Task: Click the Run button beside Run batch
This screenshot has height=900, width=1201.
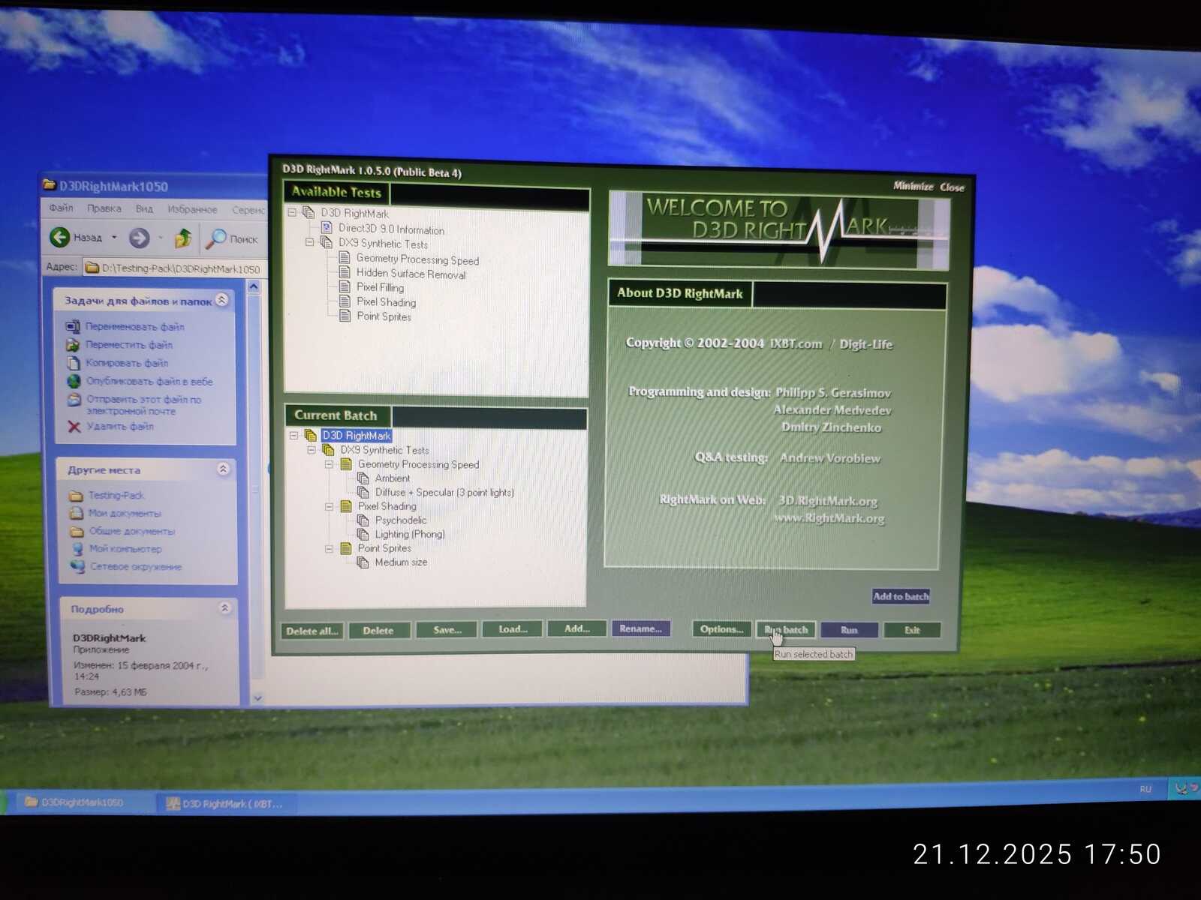Action: click(x=849, y=630)
